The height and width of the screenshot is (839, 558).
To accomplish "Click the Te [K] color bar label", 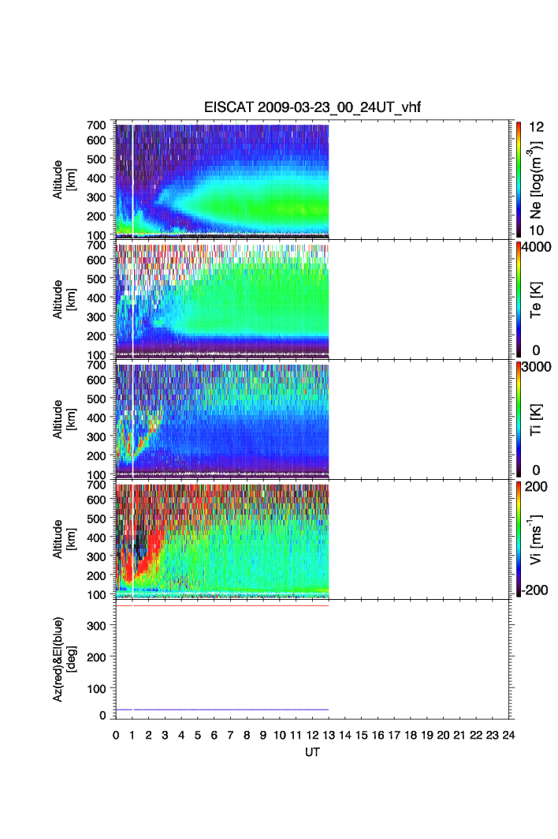I will coord(536,300).
